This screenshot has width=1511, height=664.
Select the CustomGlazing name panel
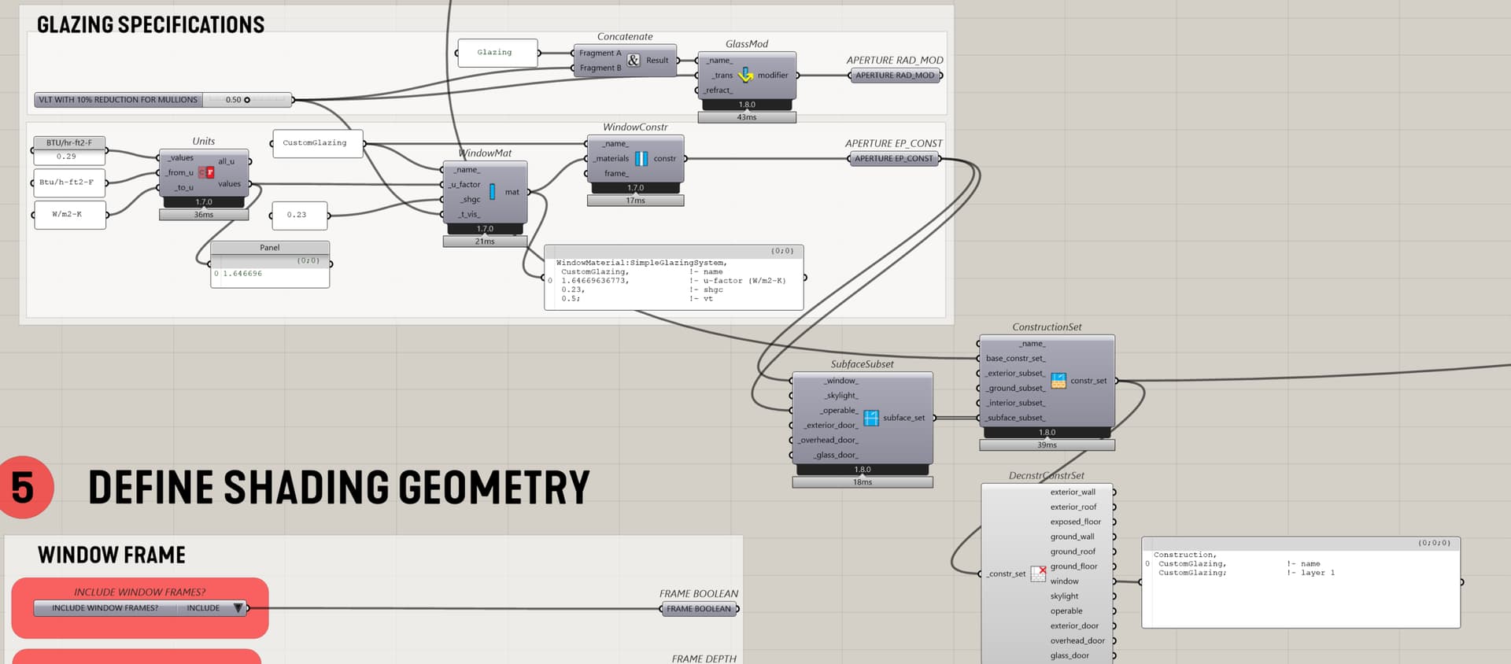(x=317, y=143)
